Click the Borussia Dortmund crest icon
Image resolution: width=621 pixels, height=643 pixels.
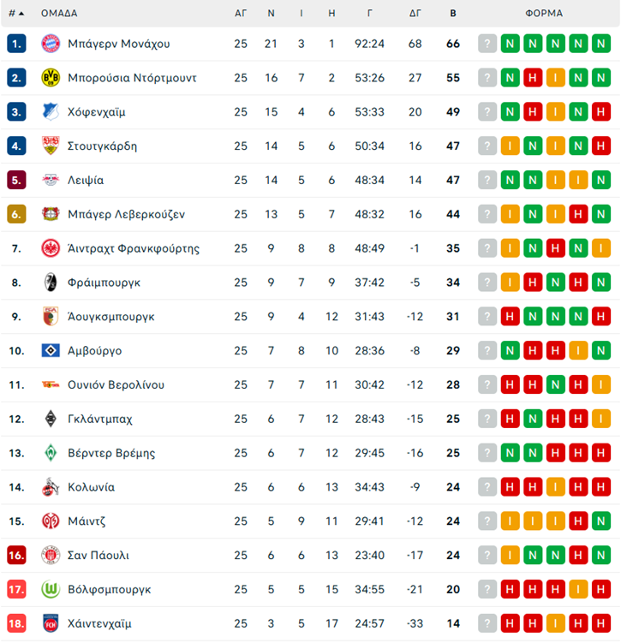point(51,78)
